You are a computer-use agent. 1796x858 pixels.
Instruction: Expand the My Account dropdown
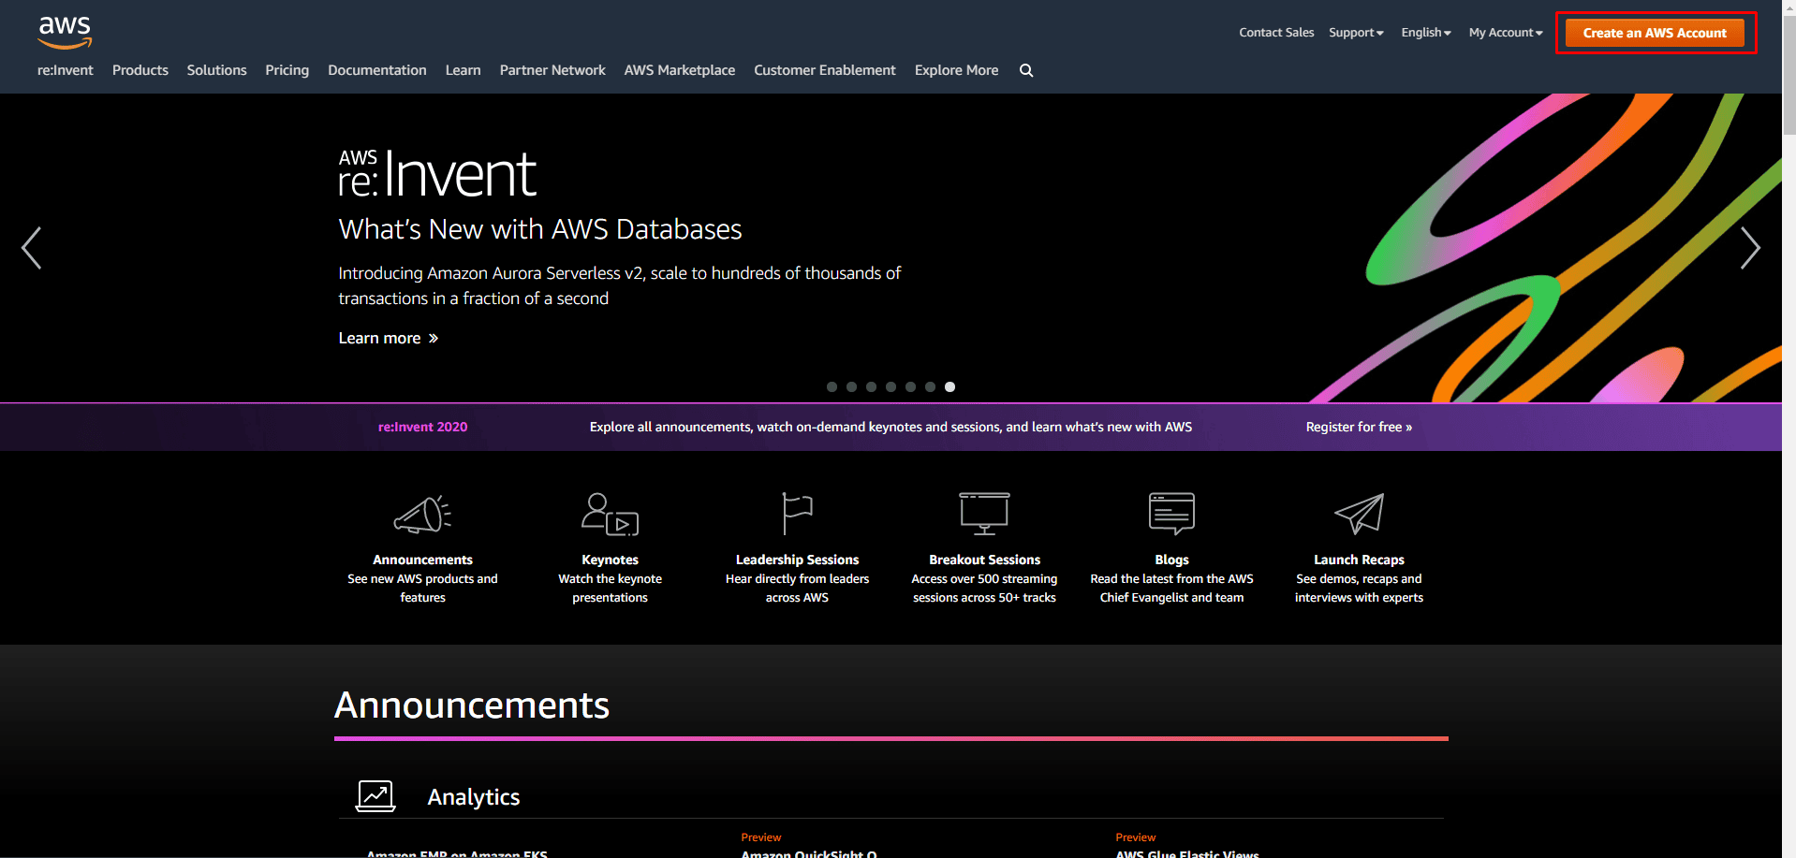click(1506, 33)
